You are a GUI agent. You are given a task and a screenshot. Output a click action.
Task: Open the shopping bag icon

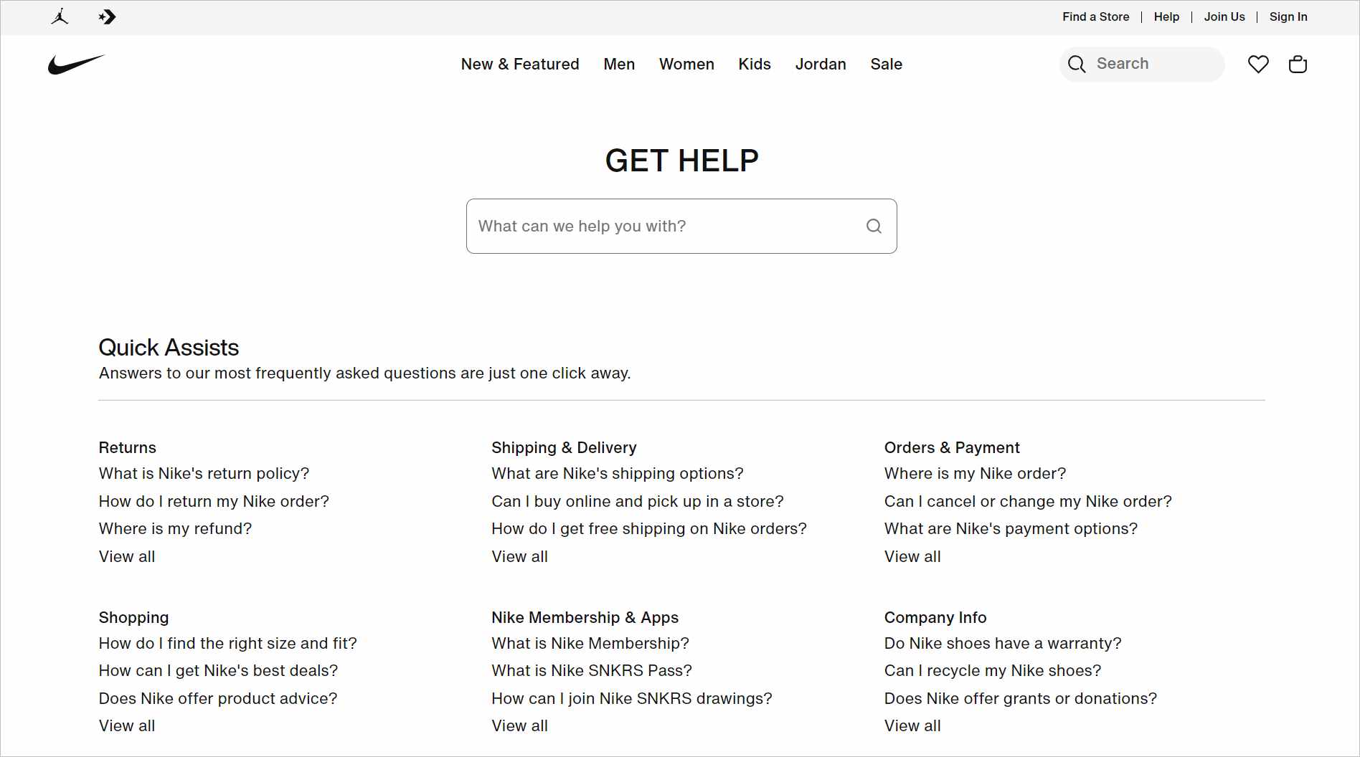pyautogui.click(x=1298, y=65)
